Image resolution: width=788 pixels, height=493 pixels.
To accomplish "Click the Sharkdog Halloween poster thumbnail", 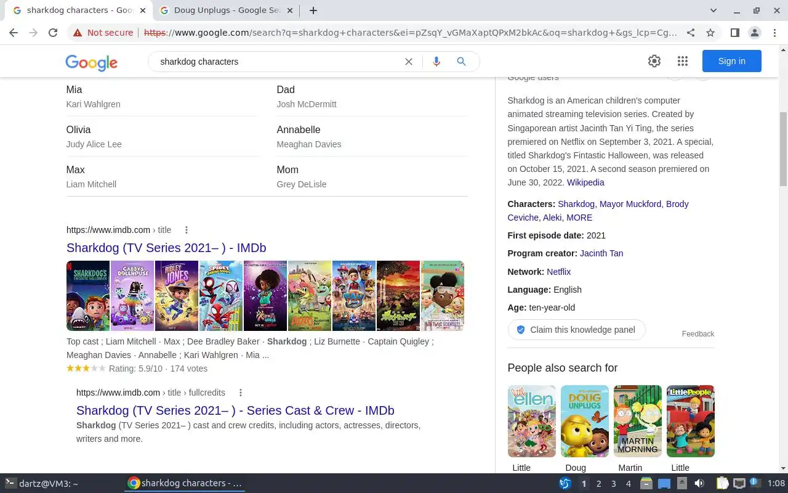I will coord(88,296).
